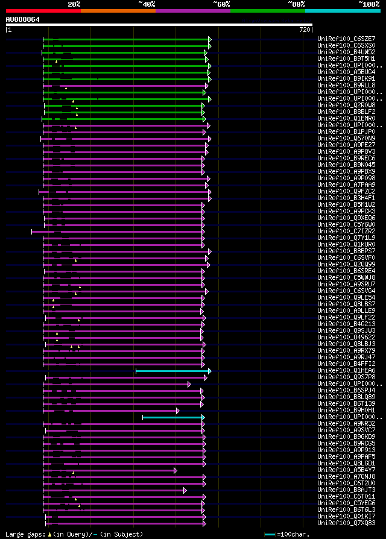
Task: Select the UniRef100_C5WWJ8 label
Action: pyautogui.click(x=346, y=278)
